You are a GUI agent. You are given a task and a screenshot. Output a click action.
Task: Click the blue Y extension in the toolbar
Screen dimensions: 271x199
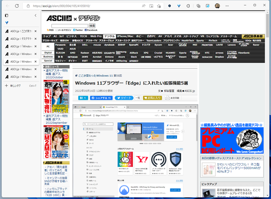pyautogui.click(x=179, y=6)
